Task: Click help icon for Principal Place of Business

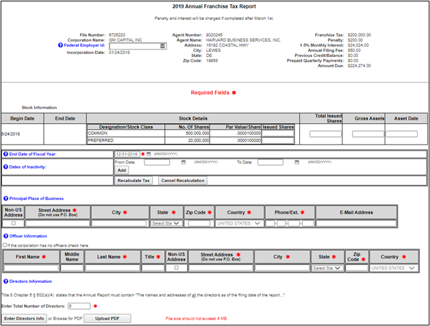Action: [x=4, y=198]
